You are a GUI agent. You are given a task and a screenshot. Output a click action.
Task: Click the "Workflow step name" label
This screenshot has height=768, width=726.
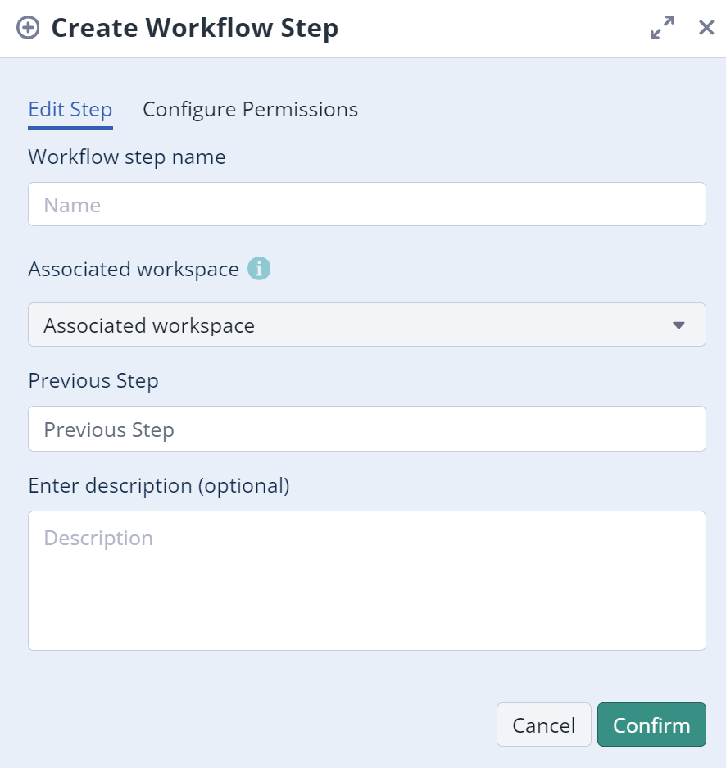127,157
